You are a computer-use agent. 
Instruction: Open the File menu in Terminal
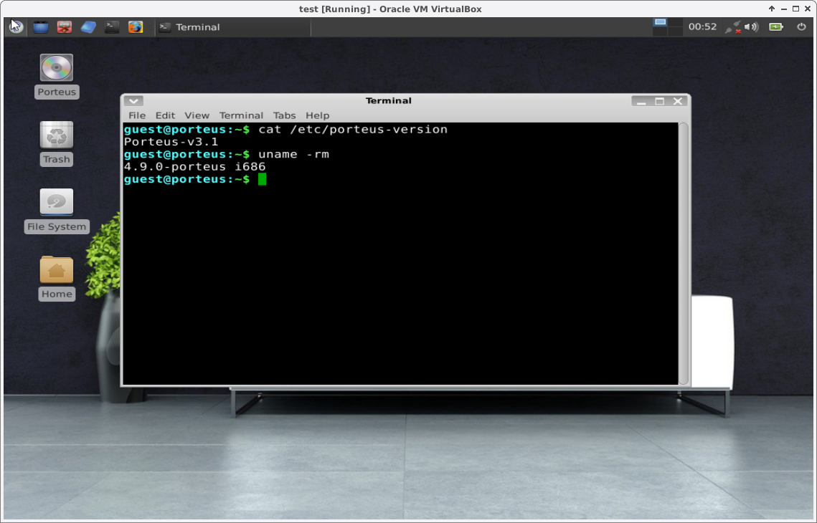pyautogui.click(x=137, y=115)
